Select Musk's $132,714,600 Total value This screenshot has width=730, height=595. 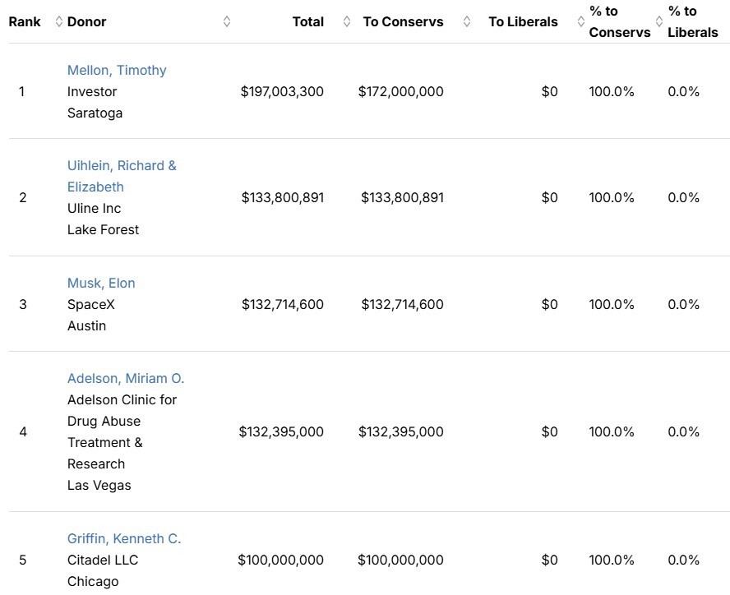click(x=282, y=305)
